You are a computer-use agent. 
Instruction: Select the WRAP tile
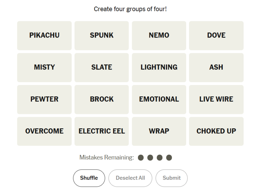point(159,131)
